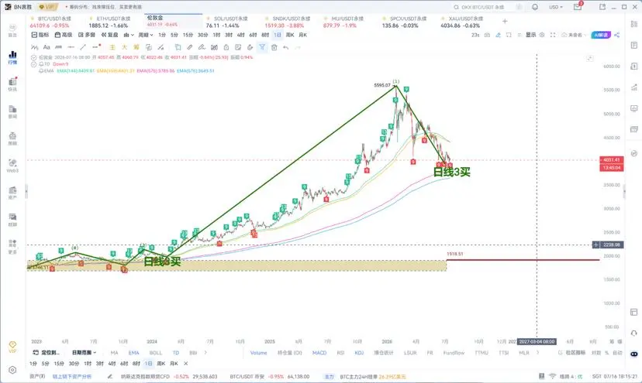Toggle the FundFlow sub-indicator
Viewport: 642px width, 383px height.
pyautogui.click(x=454, y=353)
